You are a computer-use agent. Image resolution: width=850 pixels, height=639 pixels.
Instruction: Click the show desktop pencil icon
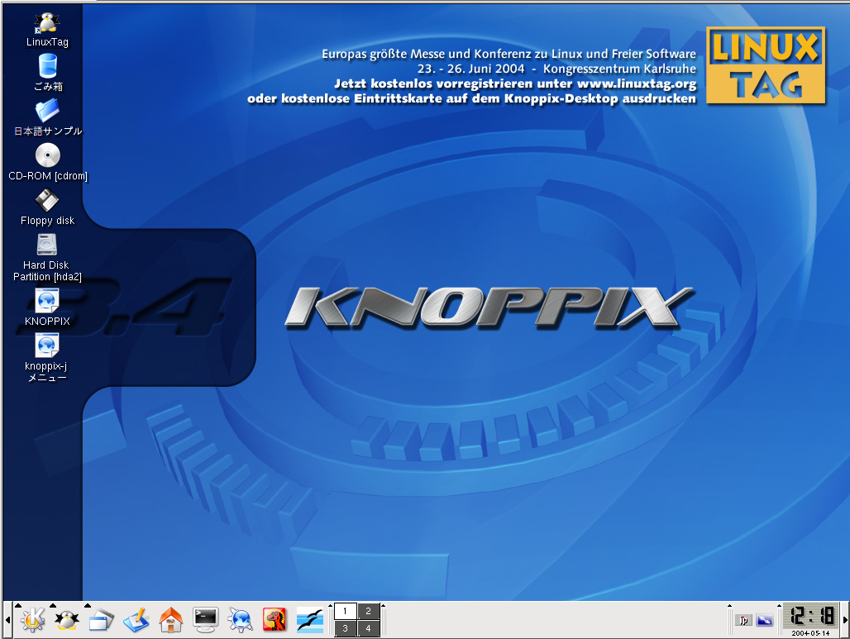tap(136, 620)
